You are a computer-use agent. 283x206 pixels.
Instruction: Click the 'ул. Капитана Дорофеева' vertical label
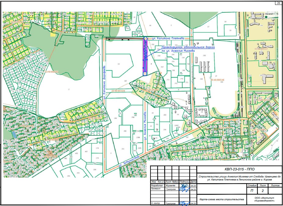coord(104,82)
